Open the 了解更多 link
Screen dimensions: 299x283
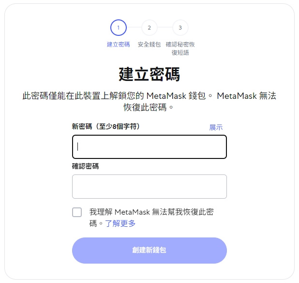pyautogui.click(x=120, y=223)
